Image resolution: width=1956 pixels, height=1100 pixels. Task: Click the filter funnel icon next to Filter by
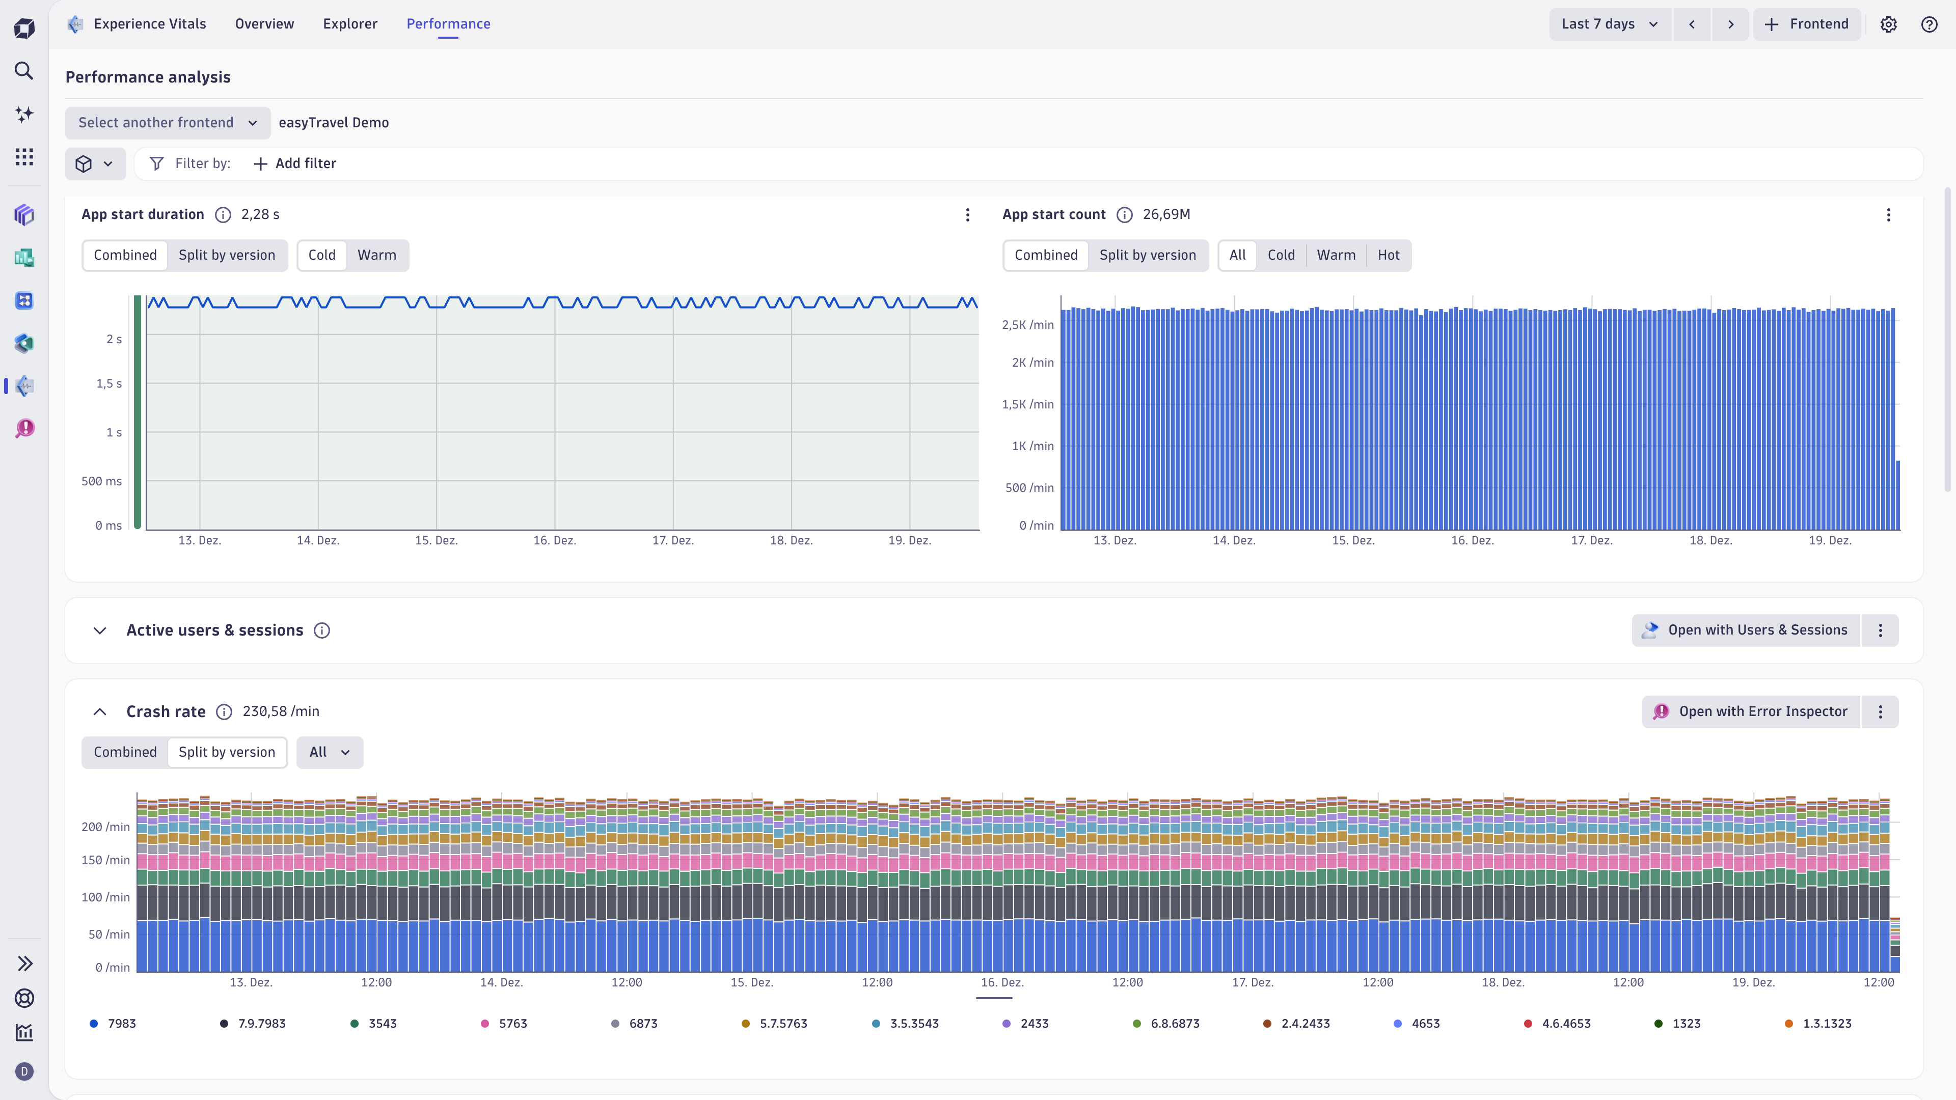click(x=156, y=163)
